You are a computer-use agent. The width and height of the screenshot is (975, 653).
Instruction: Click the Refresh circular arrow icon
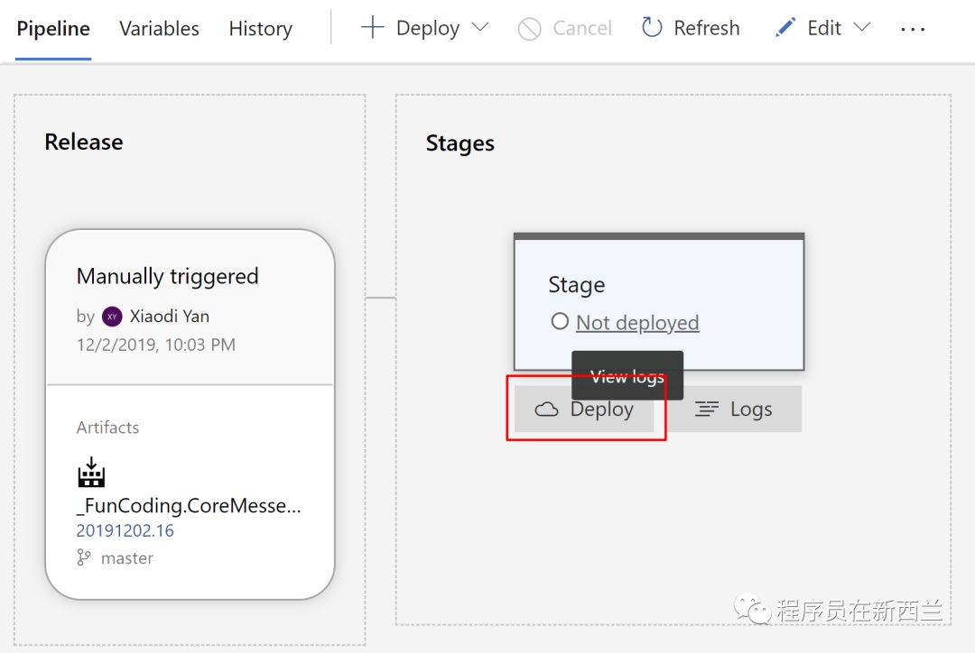point(652,27)
